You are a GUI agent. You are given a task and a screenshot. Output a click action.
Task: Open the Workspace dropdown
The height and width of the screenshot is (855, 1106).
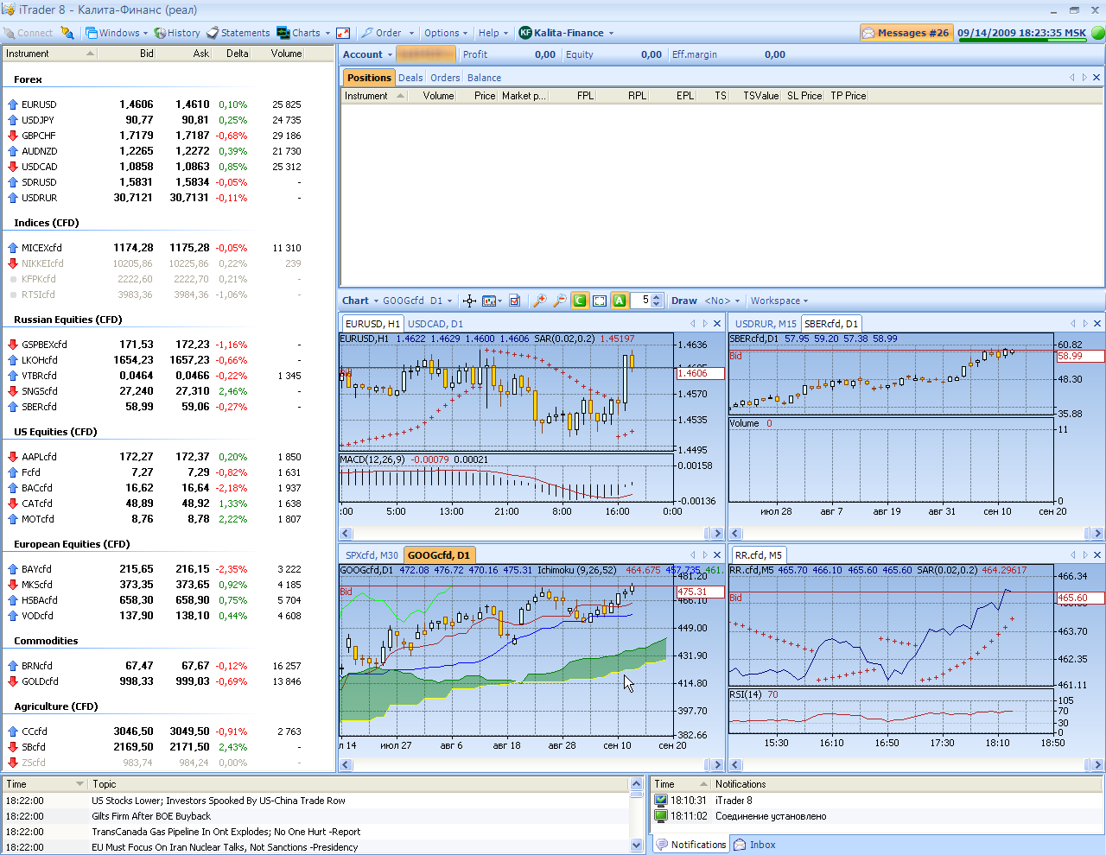click(779, 301)
